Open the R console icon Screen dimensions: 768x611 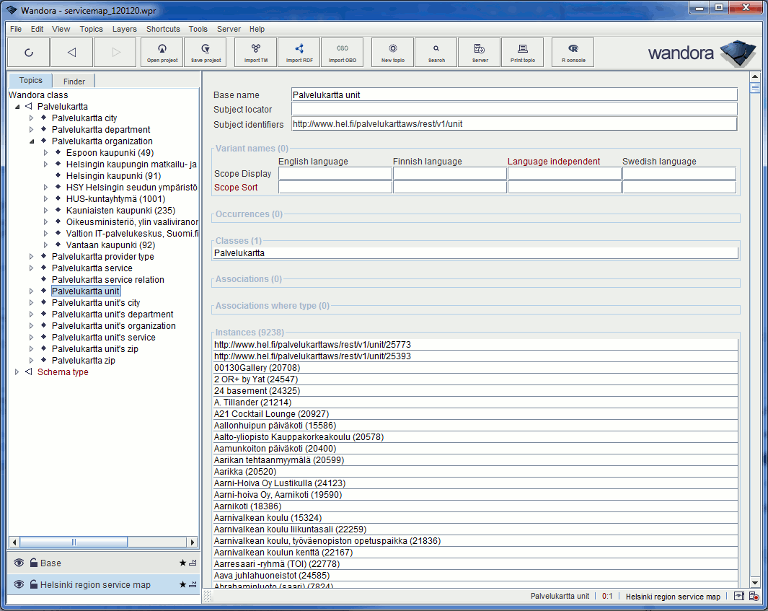[572, 52]
